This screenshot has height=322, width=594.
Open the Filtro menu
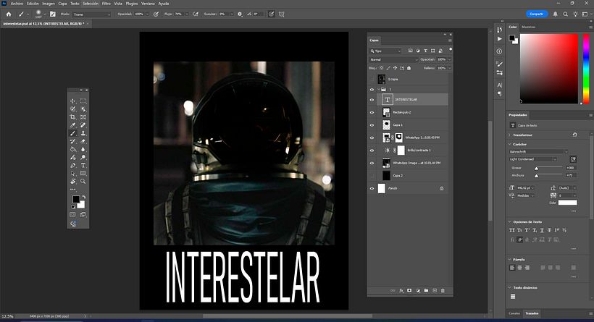coord(106,4)
